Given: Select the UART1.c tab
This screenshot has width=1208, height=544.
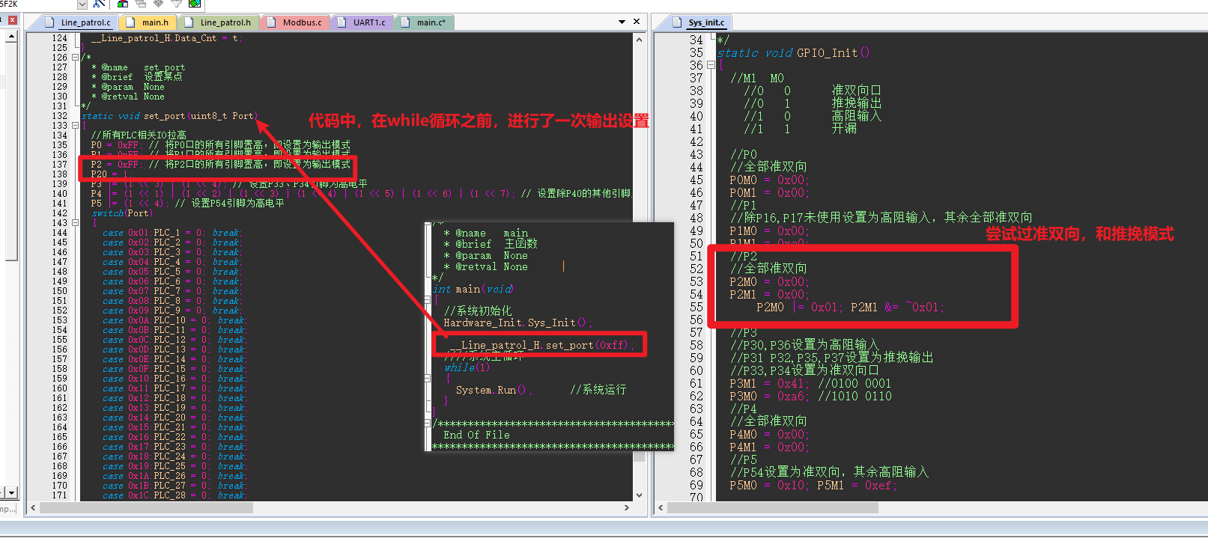Looking at the screenshot, I should (x=362, y=22).
